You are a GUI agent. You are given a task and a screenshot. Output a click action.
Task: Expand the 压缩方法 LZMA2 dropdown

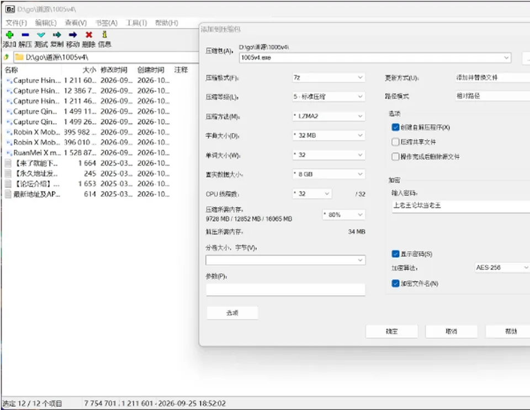[328, 116]
